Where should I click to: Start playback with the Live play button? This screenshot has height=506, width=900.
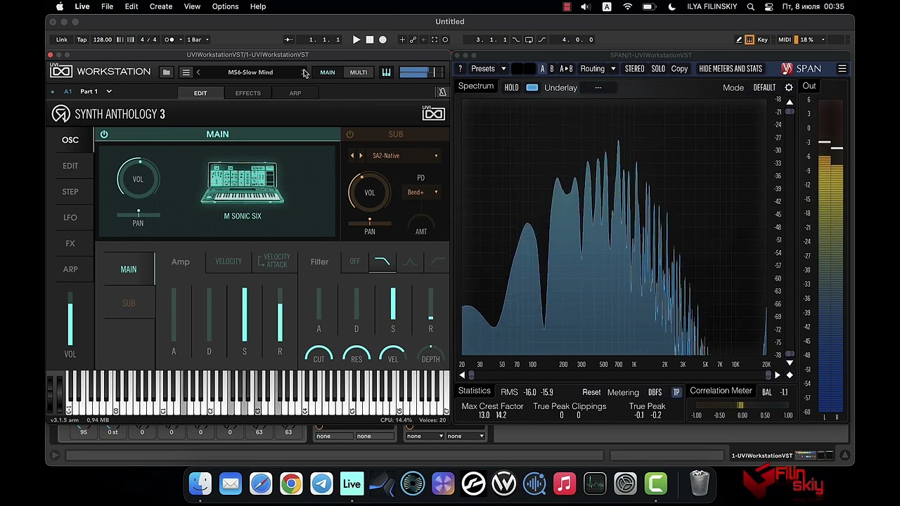pyautogui.click(x=356, y=39)
